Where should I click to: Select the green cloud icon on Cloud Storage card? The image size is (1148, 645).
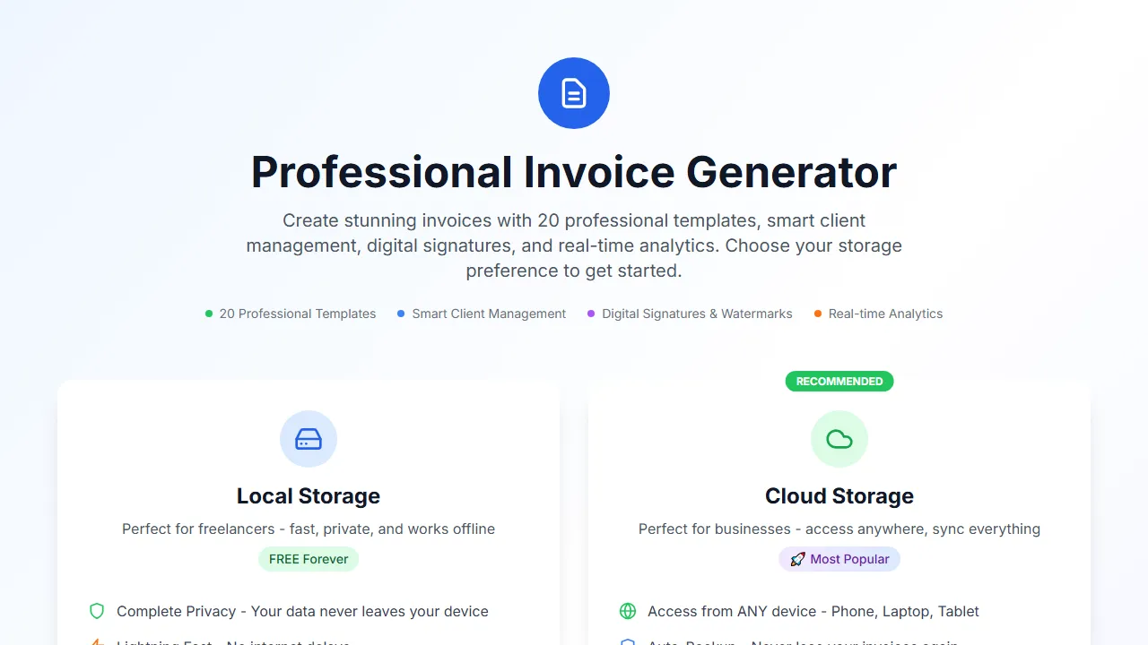[839, 439]
